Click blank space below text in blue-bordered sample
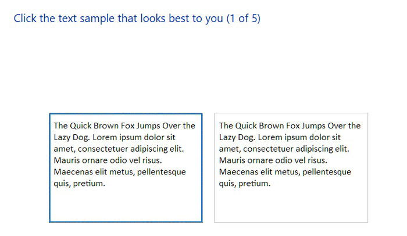Screen dimensions: 407x236 [x=126, y=205]
